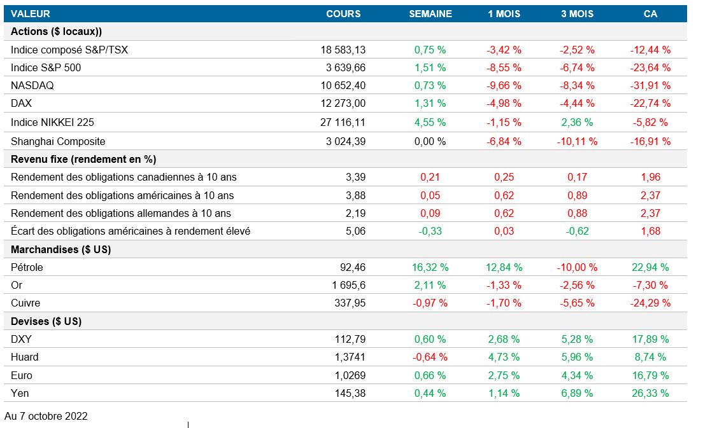Select the Huard exchange rate 1,3741
This screenshot has height=428, width=703.
pyautogui.click(x=350, y=357)
